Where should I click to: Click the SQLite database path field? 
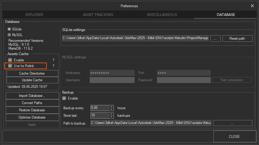pos(135,38)
